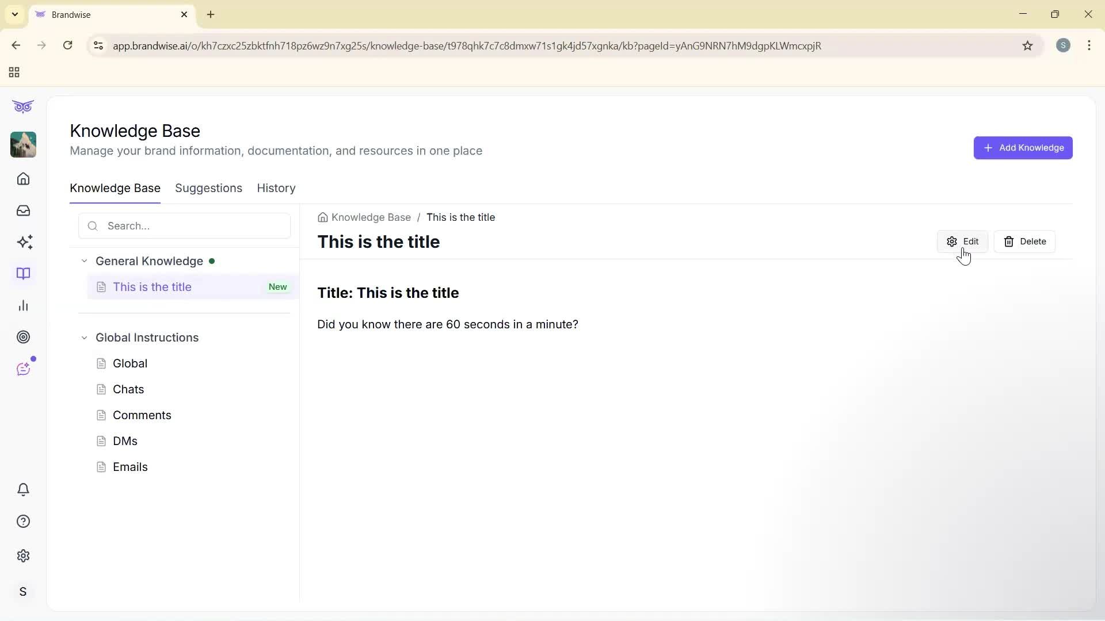Click the search field in the knowledge sidebar
The width and height of the screenshot is (1105, 621).
[184, 226]
